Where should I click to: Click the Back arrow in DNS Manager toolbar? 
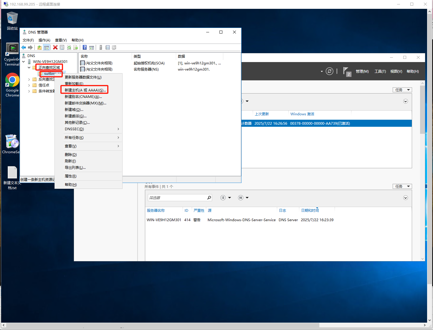(24, 47)
